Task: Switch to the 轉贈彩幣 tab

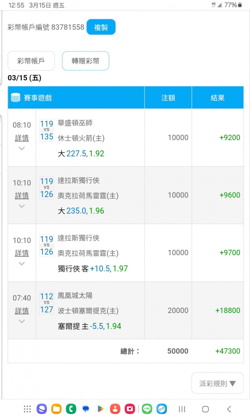Action: [x=85, y=61]
